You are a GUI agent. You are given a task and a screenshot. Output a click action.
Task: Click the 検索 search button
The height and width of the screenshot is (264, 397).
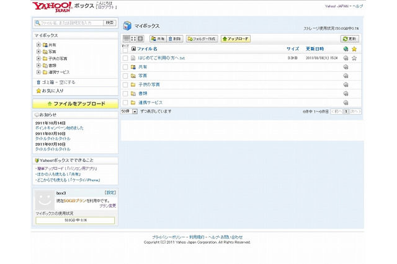(110, 23)
